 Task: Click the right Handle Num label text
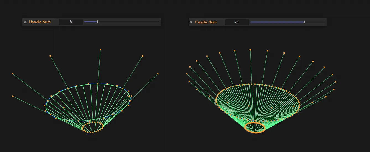pos(206,22)
